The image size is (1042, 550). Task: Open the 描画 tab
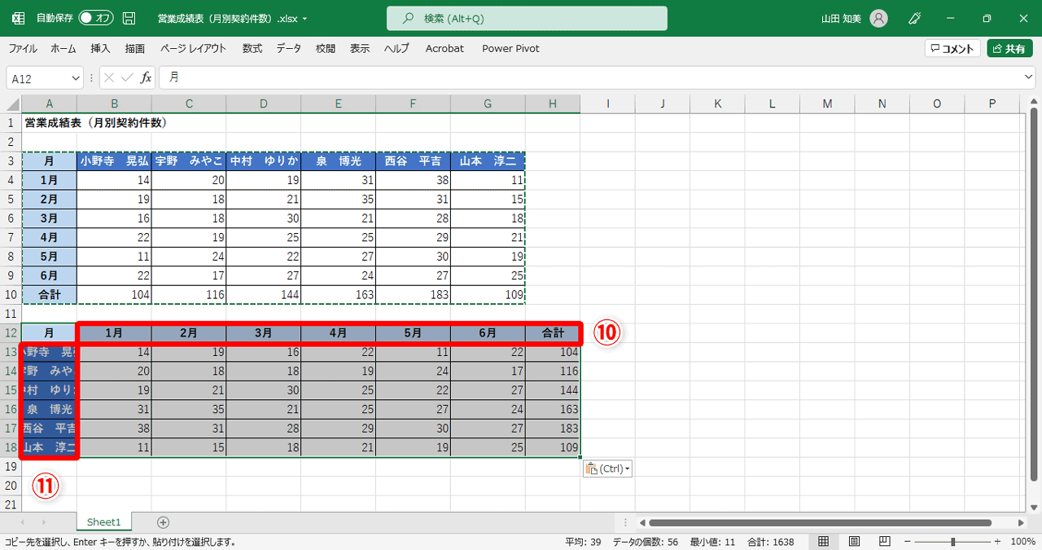pyautogui.click(x=135, y=49)
